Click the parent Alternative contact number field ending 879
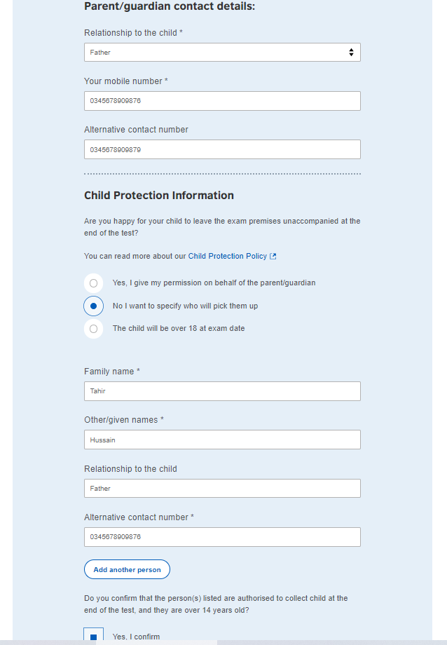447x645 pixels. tap(222, 149)
